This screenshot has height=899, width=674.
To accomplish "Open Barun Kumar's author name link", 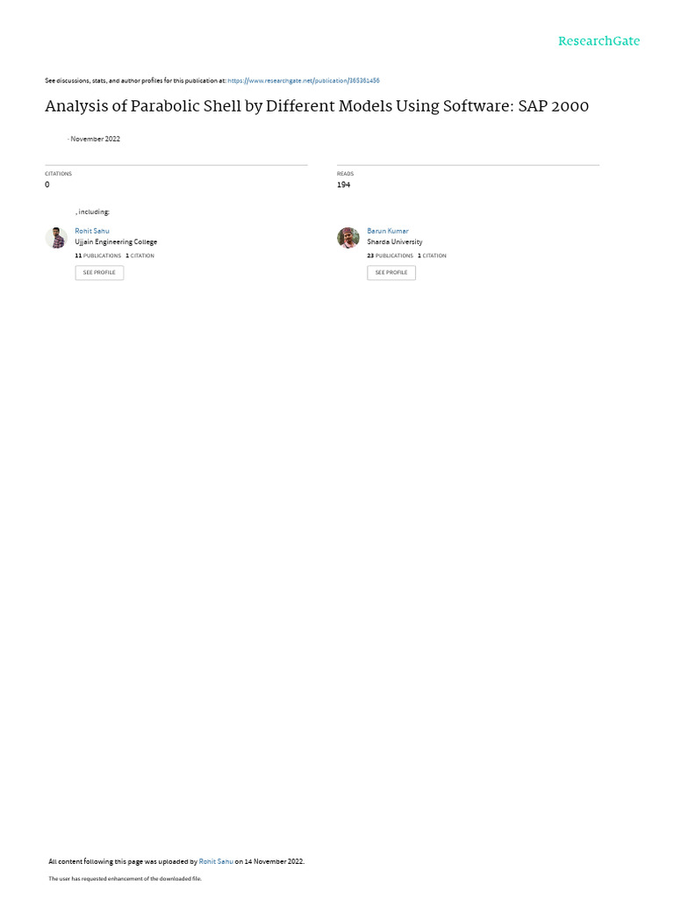I will [387, 231].
